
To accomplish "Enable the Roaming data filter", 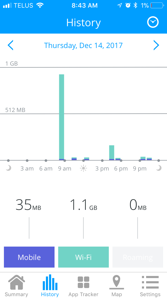I will point(138,257).
